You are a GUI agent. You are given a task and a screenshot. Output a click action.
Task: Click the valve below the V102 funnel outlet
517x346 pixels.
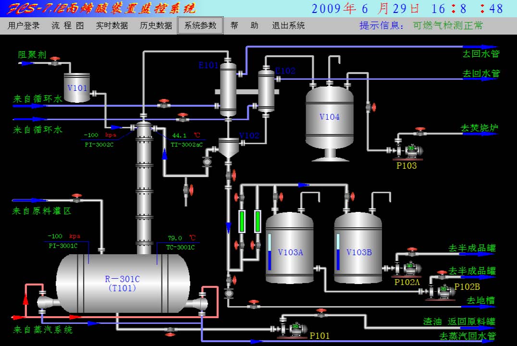231,175
